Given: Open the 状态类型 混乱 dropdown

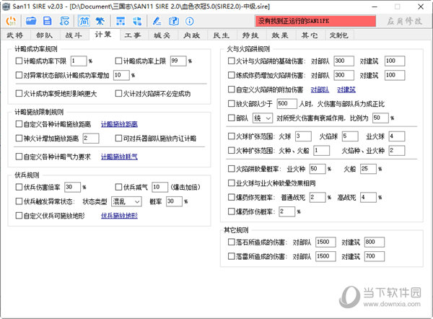Looking at the screenshot, I should click(x=126, y=201).
